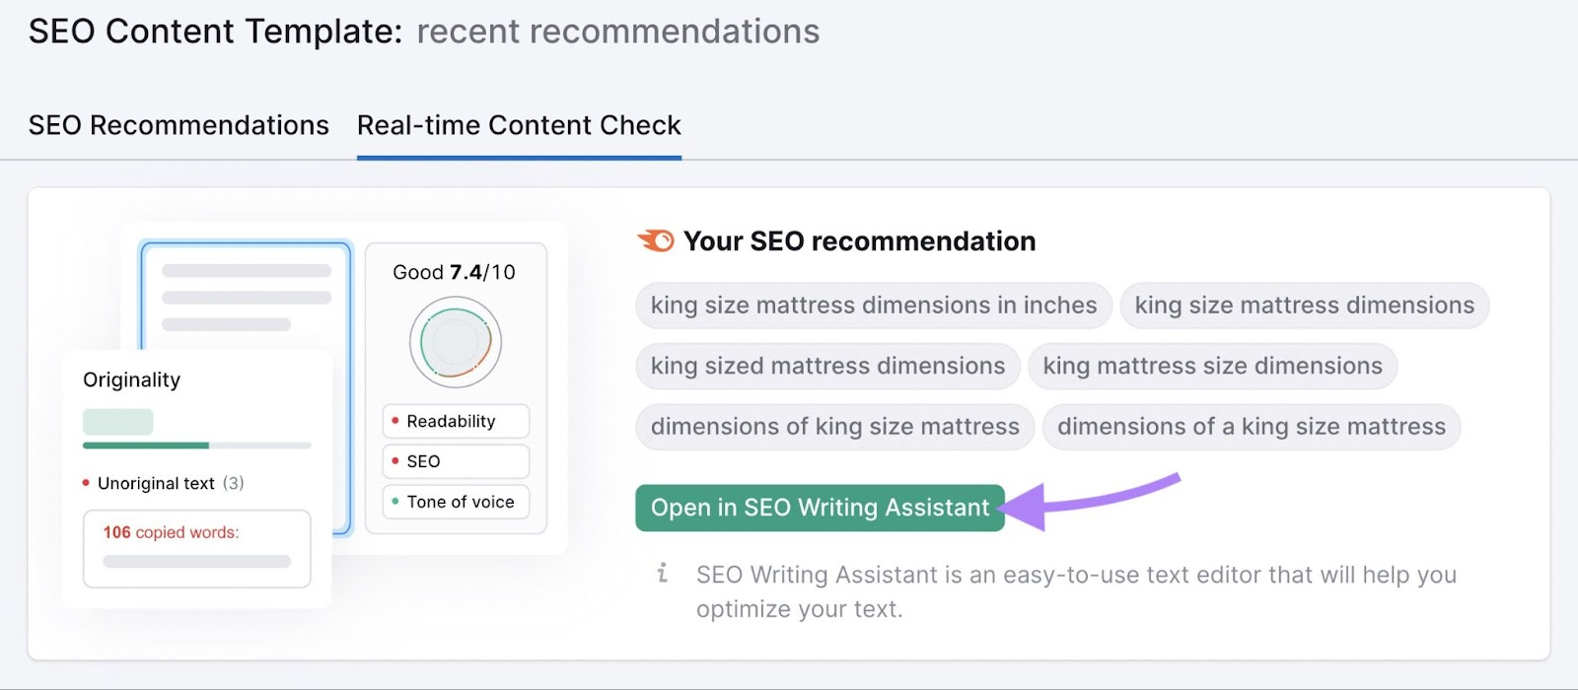Click the Semrush flame logo icon
The height and width of the screenshot is (690, 1578).
[x=656, y=241]
